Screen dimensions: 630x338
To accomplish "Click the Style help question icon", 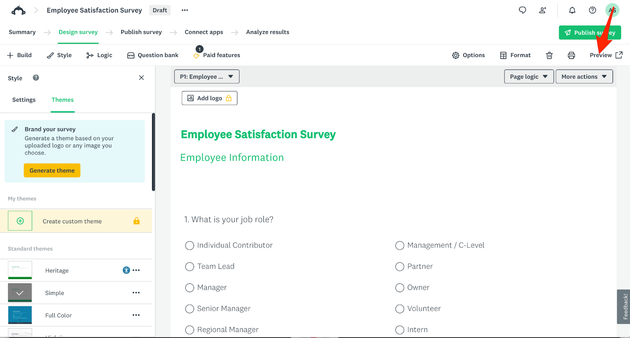I will tap(36, 78).
